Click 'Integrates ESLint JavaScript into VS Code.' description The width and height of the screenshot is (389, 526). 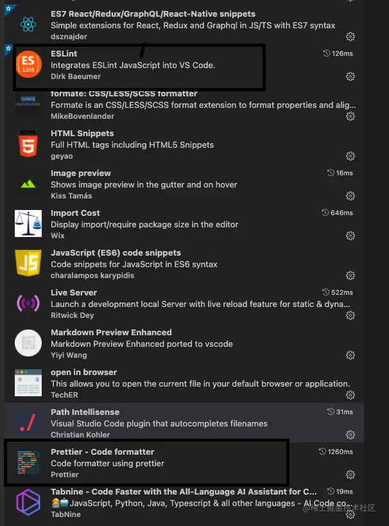click(133, 65)
